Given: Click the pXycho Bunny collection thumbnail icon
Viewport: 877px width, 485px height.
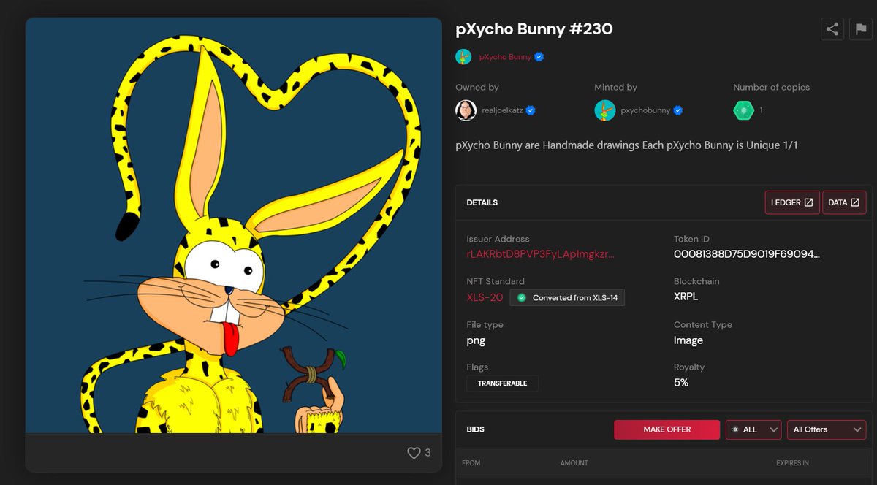Looking at the screenshot, I should [x=463, y=56].
